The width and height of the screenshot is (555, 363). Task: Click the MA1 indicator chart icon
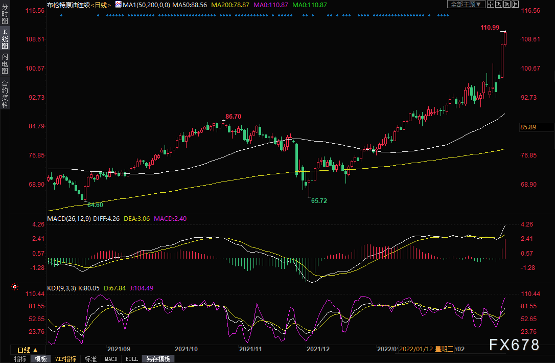(x=118, y=5)
